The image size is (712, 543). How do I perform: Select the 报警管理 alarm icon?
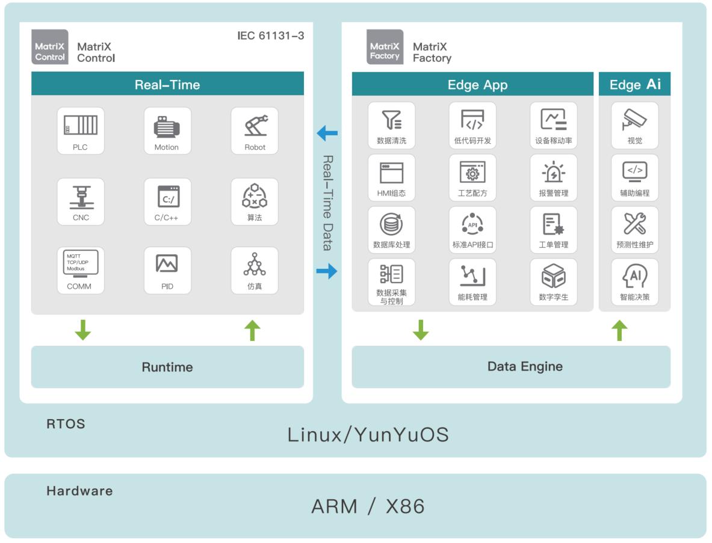[554, 177]
